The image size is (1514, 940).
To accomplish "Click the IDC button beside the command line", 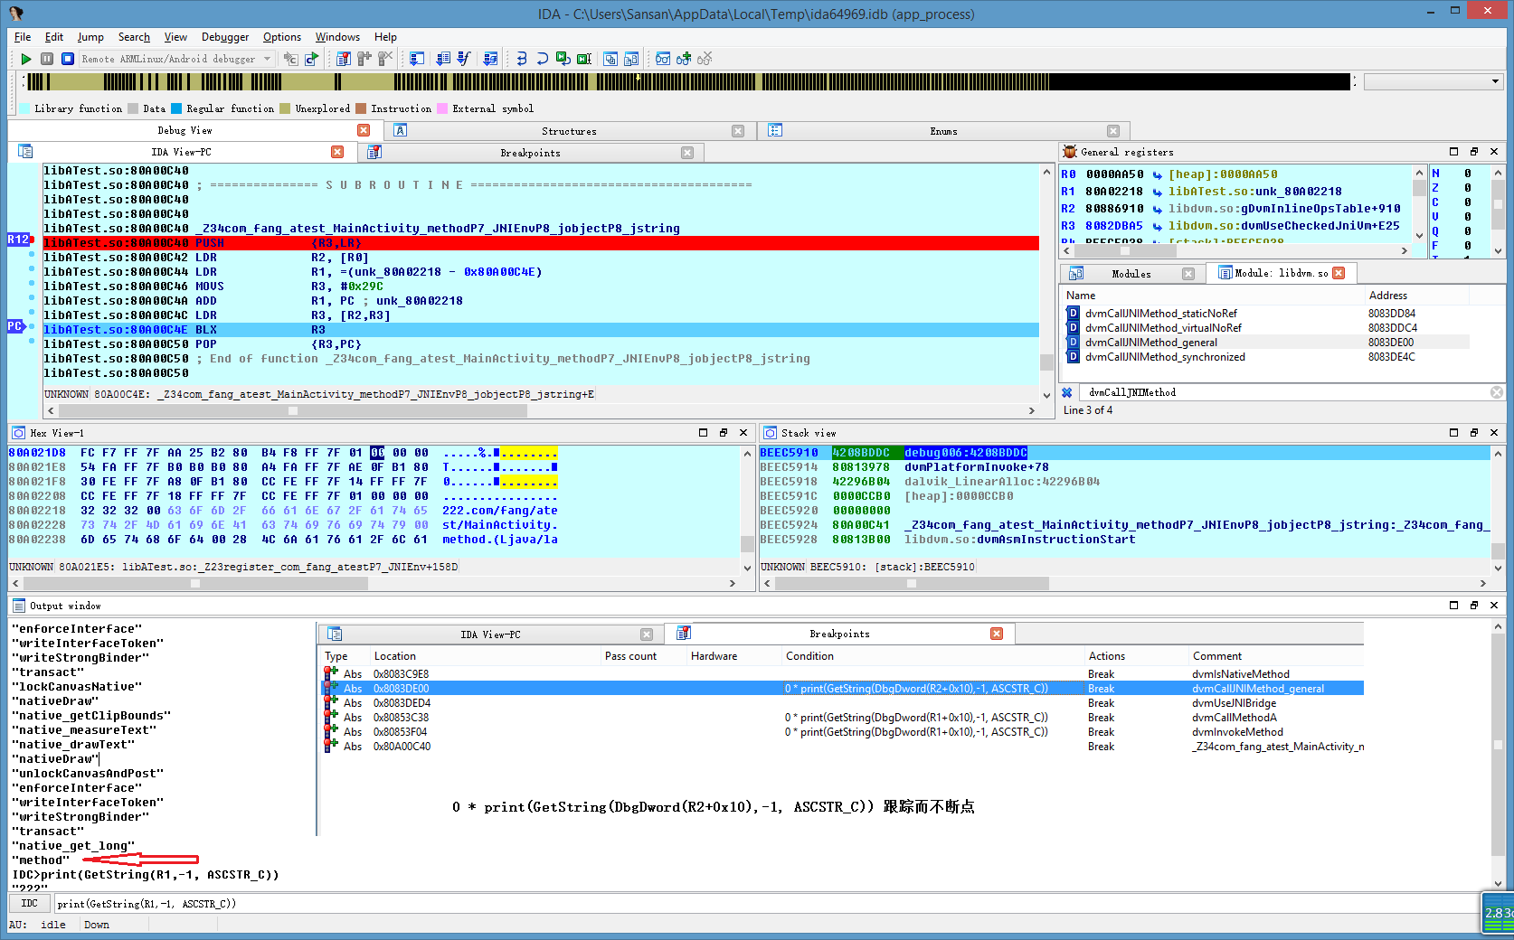I will point(30,903).
